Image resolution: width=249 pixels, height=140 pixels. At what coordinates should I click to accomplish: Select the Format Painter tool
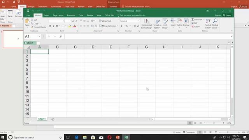tap(39, 27)
